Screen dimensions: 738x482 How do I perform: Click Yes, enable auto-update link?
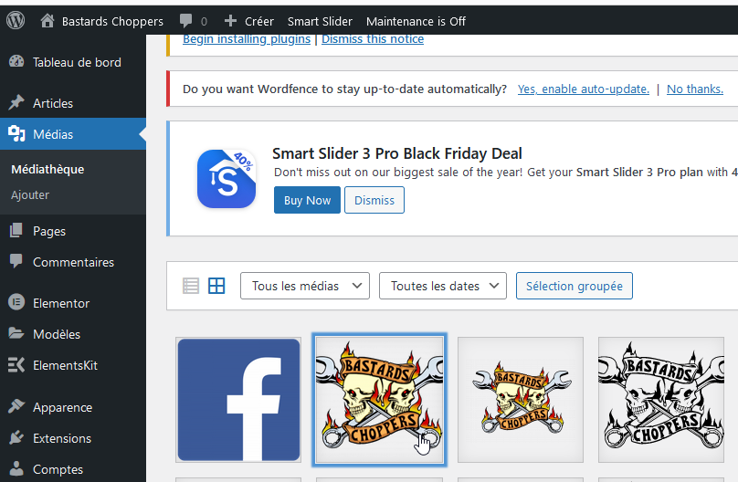[x=583, y=89]
